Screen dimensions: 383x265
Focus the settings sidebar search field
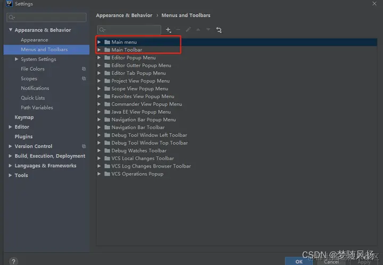[x=46, y=18]
